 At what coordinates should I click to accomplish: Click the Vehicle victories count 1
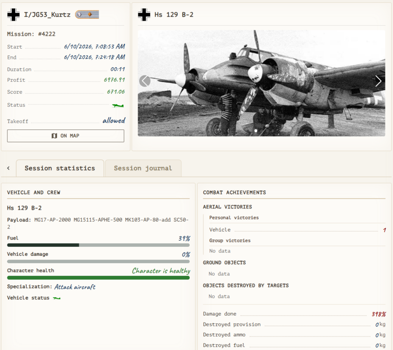pyautogui.click(x=384, y=230)
